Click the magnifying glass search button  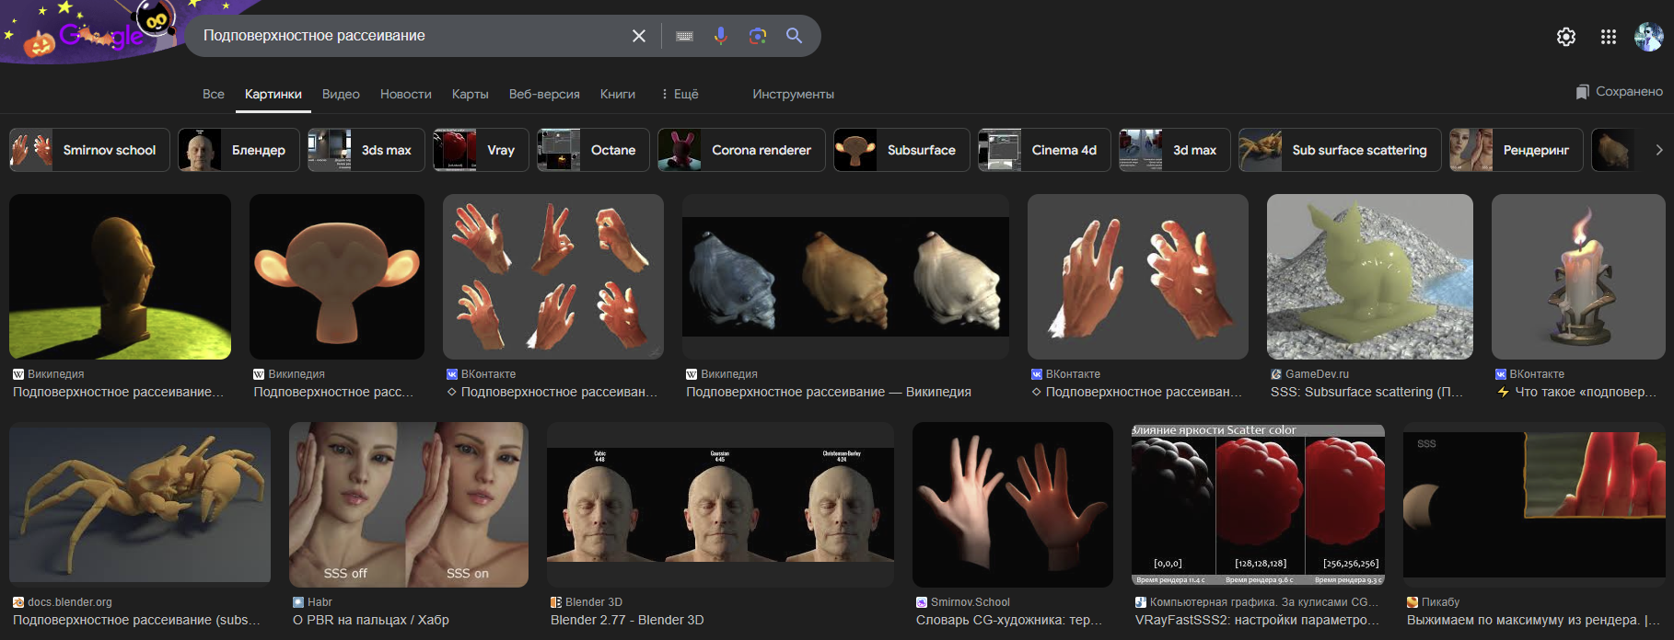794,36
